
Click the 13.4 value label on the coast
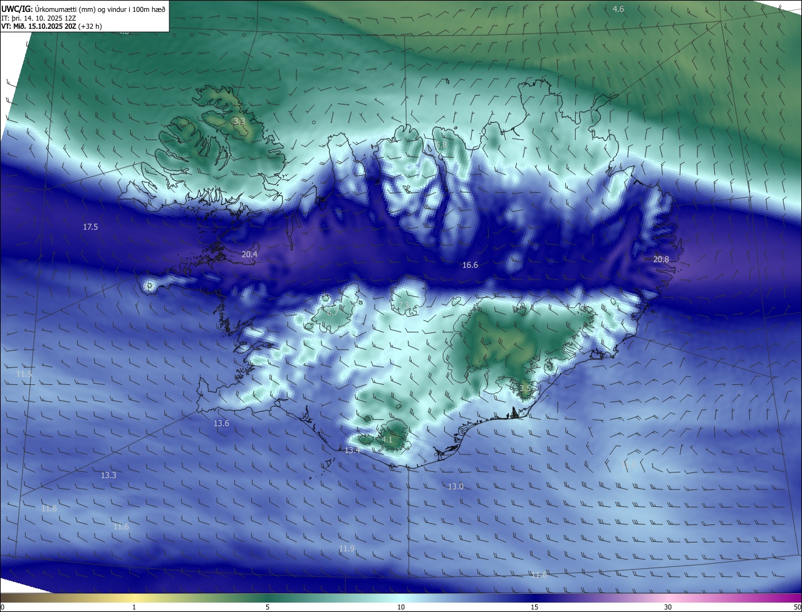click(352, 451)
